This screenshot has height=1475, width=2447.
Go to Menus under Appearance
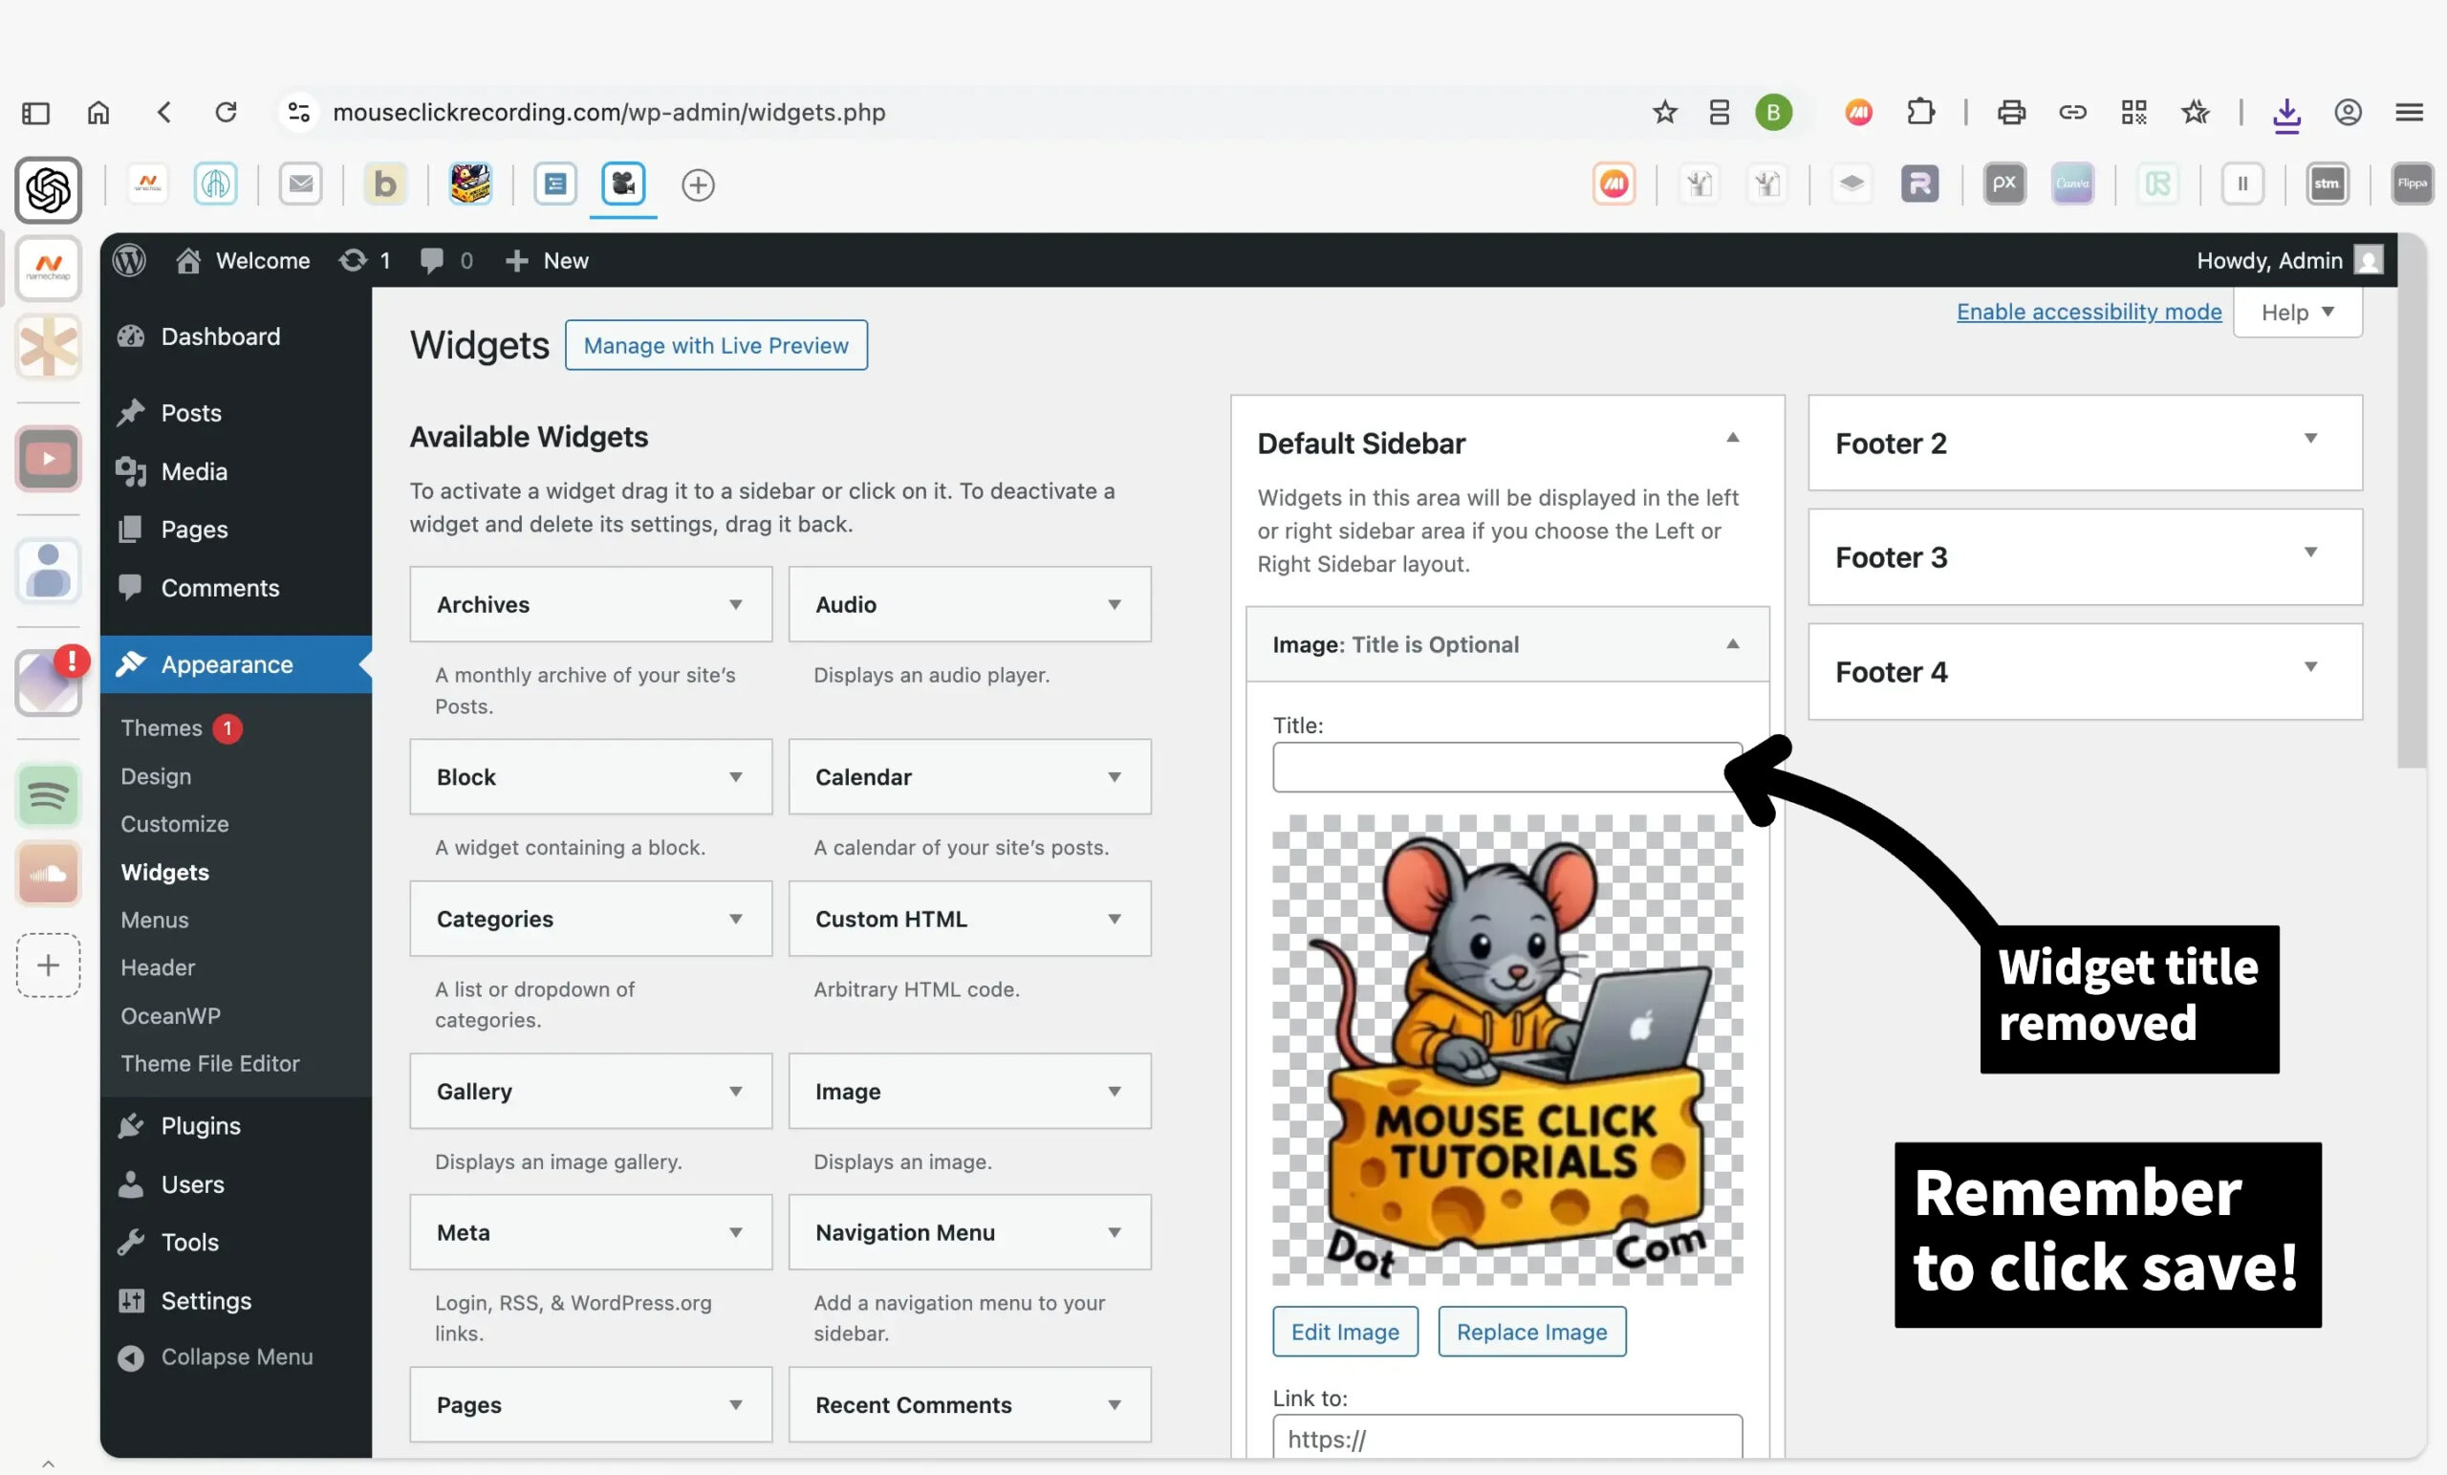(x=155, y=920)
